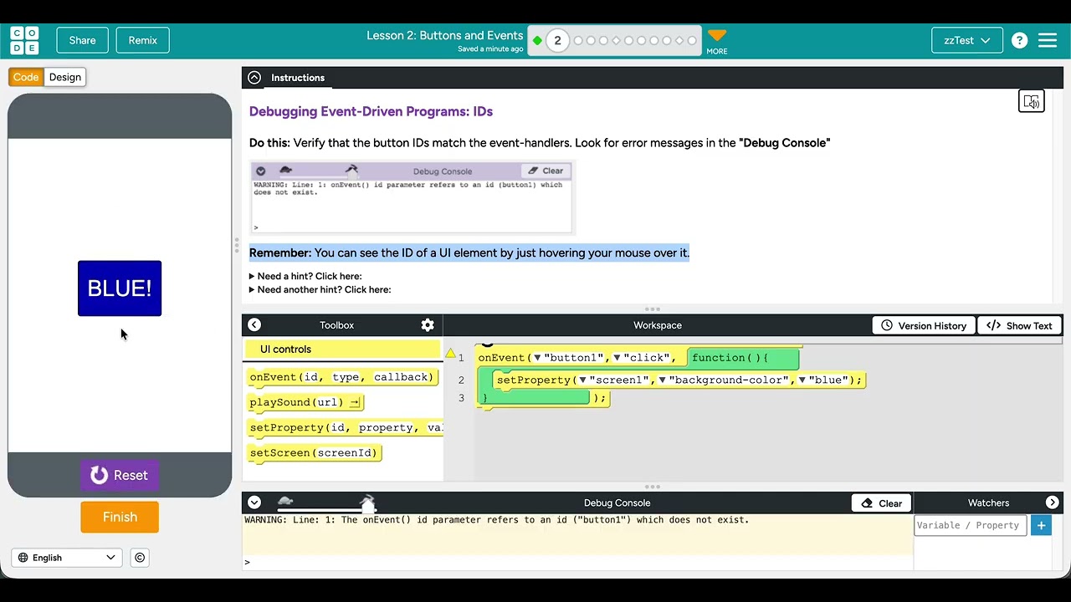Viewport: 1071px width, 602px height.
Task: Click the BLUE! button in the app preview
Action: coord(120,288)
